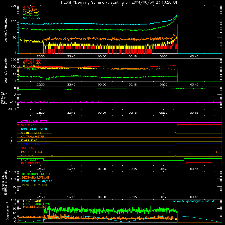Select the DECIMATION_WEIGHT legend label

[36, 177]
